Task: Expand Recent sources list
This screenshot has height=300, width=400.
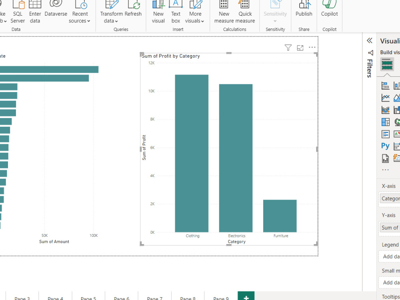Action: click(x=80, y=12)
